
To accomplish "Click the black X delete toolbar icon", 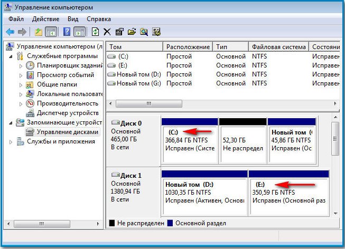I will 107,32.
